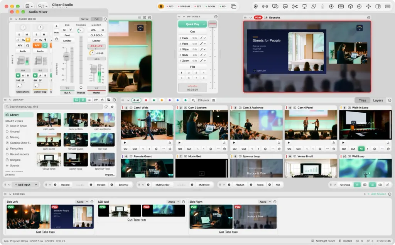Open Record settings gear icon
The image size is (395, 245).
coord(55,185)
